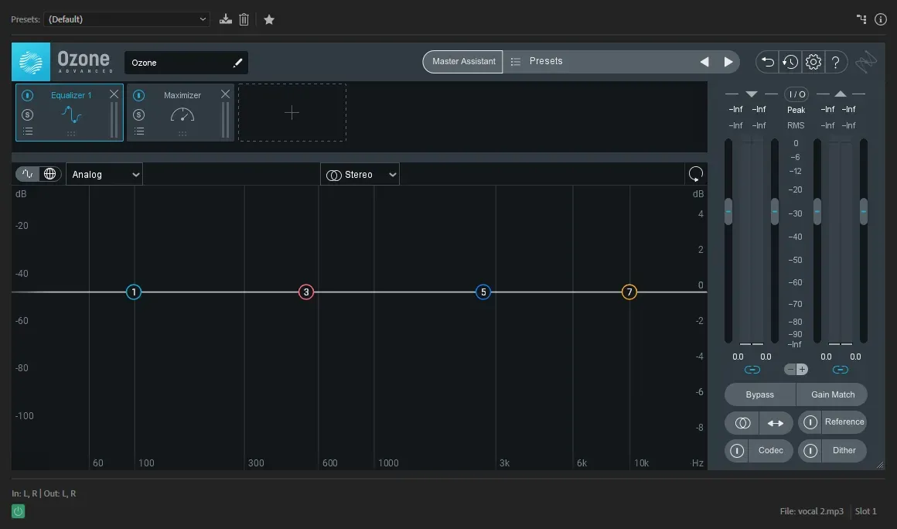Delete the preset using trash icon
Screen dimensions: 897x529
(x=244, y=19)
